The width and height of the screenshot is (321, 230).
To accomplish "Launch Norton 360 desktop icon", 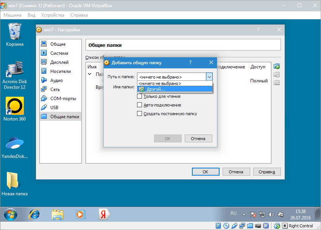I will click(15, 106).
